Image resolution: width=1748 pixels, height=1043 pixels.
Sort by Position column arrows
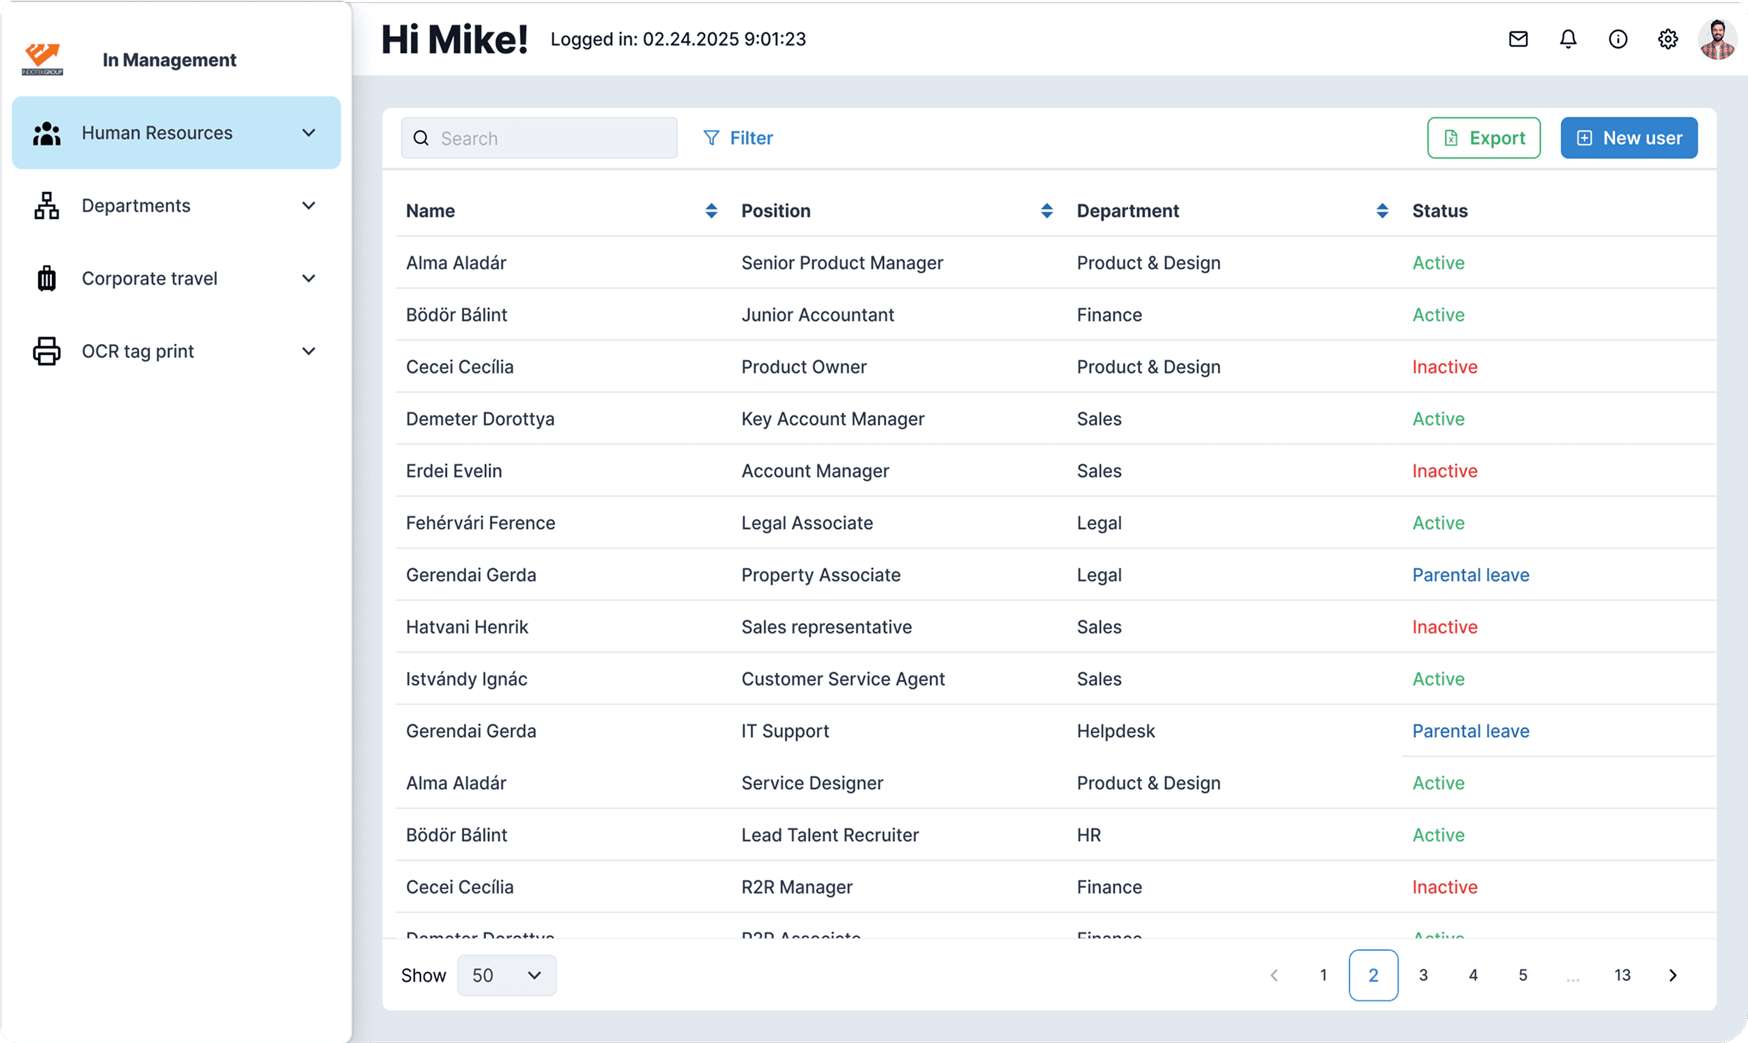pos(1046,211)
